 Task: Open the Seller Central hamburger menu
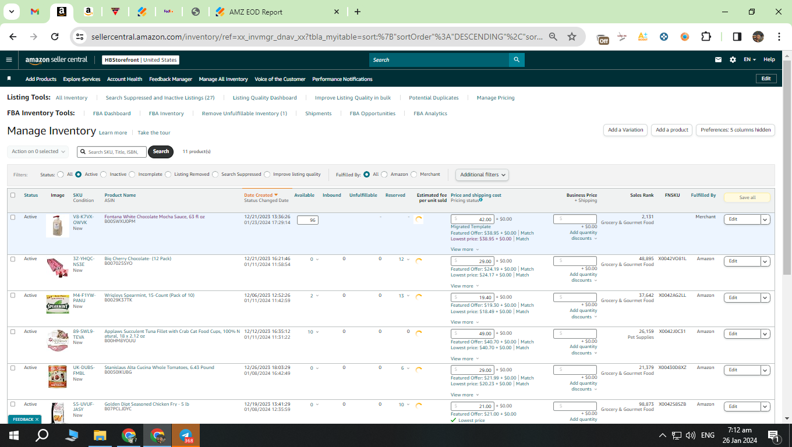point(9,59)
